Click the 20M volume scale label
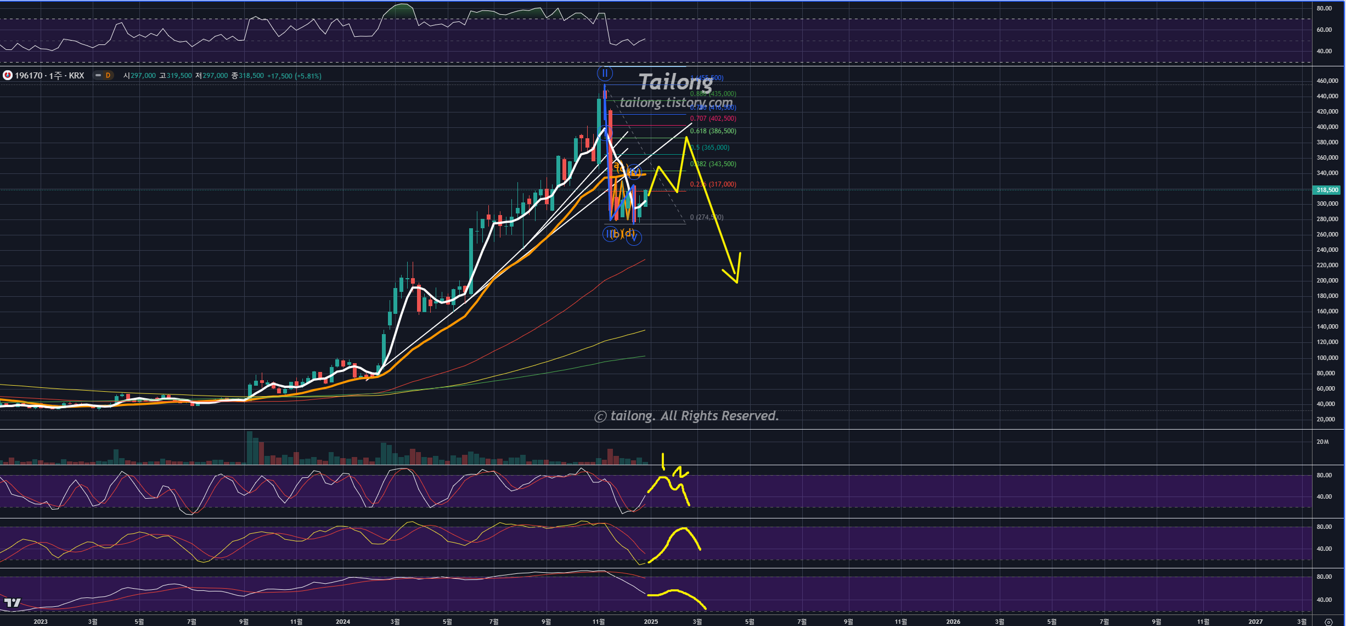The image size is (1346, 626). point(1322,442)
